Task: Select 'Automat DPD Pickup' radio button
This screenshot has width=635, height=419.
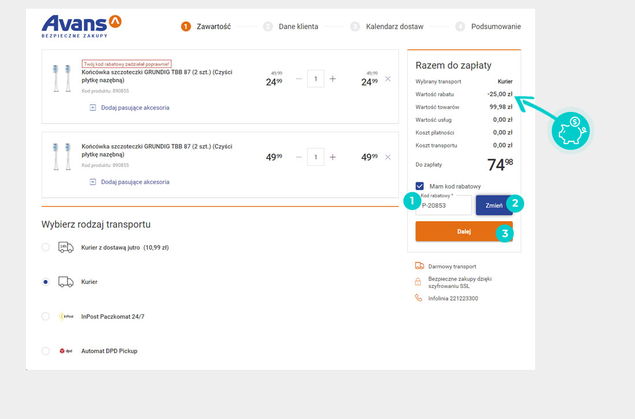Action: pos(46,351)
